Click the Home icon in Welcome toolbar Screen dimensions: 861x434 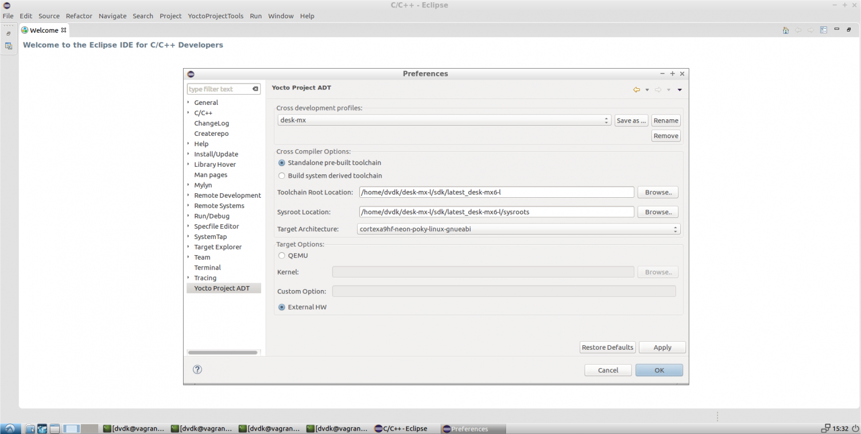tap(785, 30)
